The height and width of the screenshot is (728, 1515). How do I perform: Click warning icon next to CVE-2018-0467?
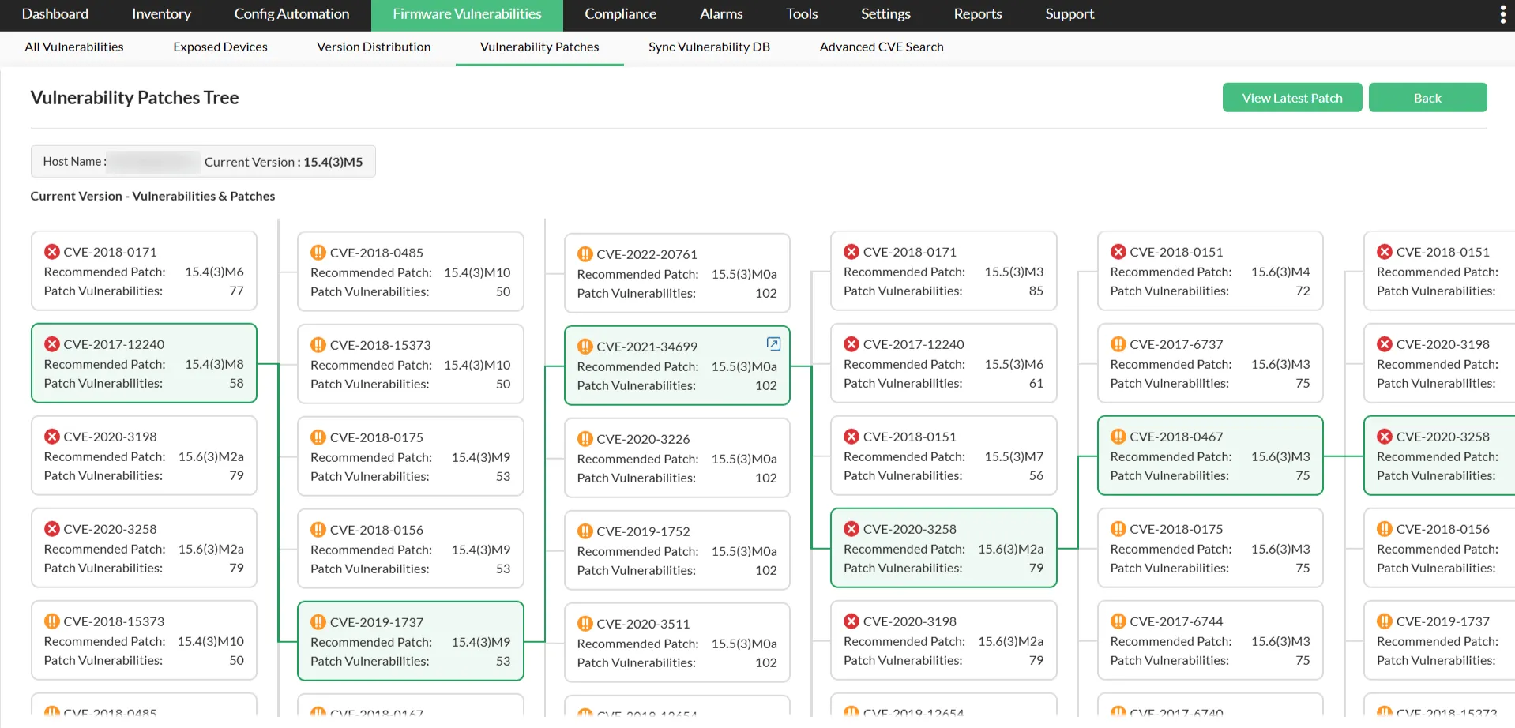1118,437
